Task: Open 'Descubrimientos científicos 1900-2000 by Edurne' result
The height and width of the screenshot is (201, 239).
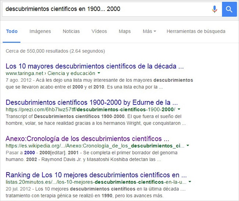Action: 92,102
